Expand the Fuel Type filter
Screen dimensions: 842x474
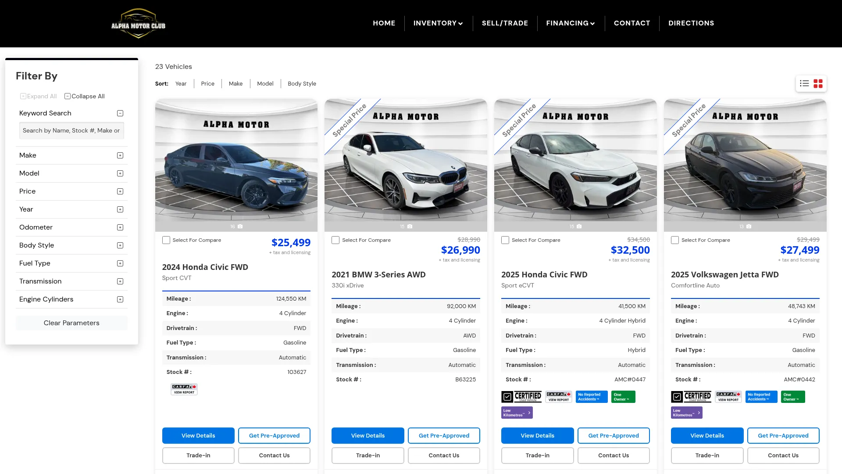(x=120, y=263)
